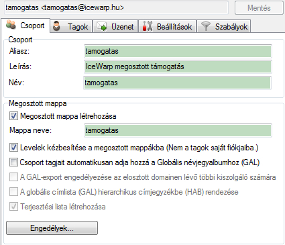
Task: Click the Terjesztési lista létrehozása checkbox
Action: pos(13,207)
